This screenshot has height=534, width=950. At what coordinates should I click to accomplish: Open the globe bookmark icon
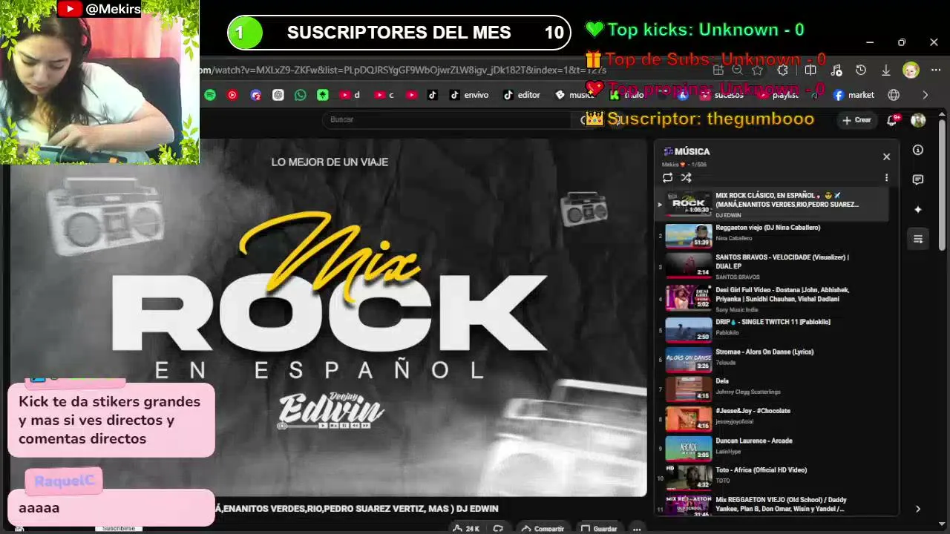click(894, 95)
